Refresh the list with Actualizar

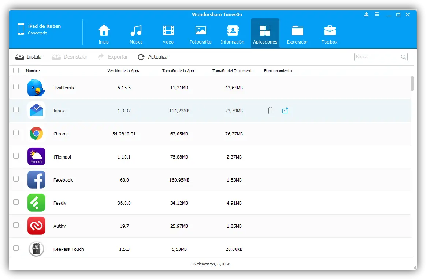[x=153, y=57]
